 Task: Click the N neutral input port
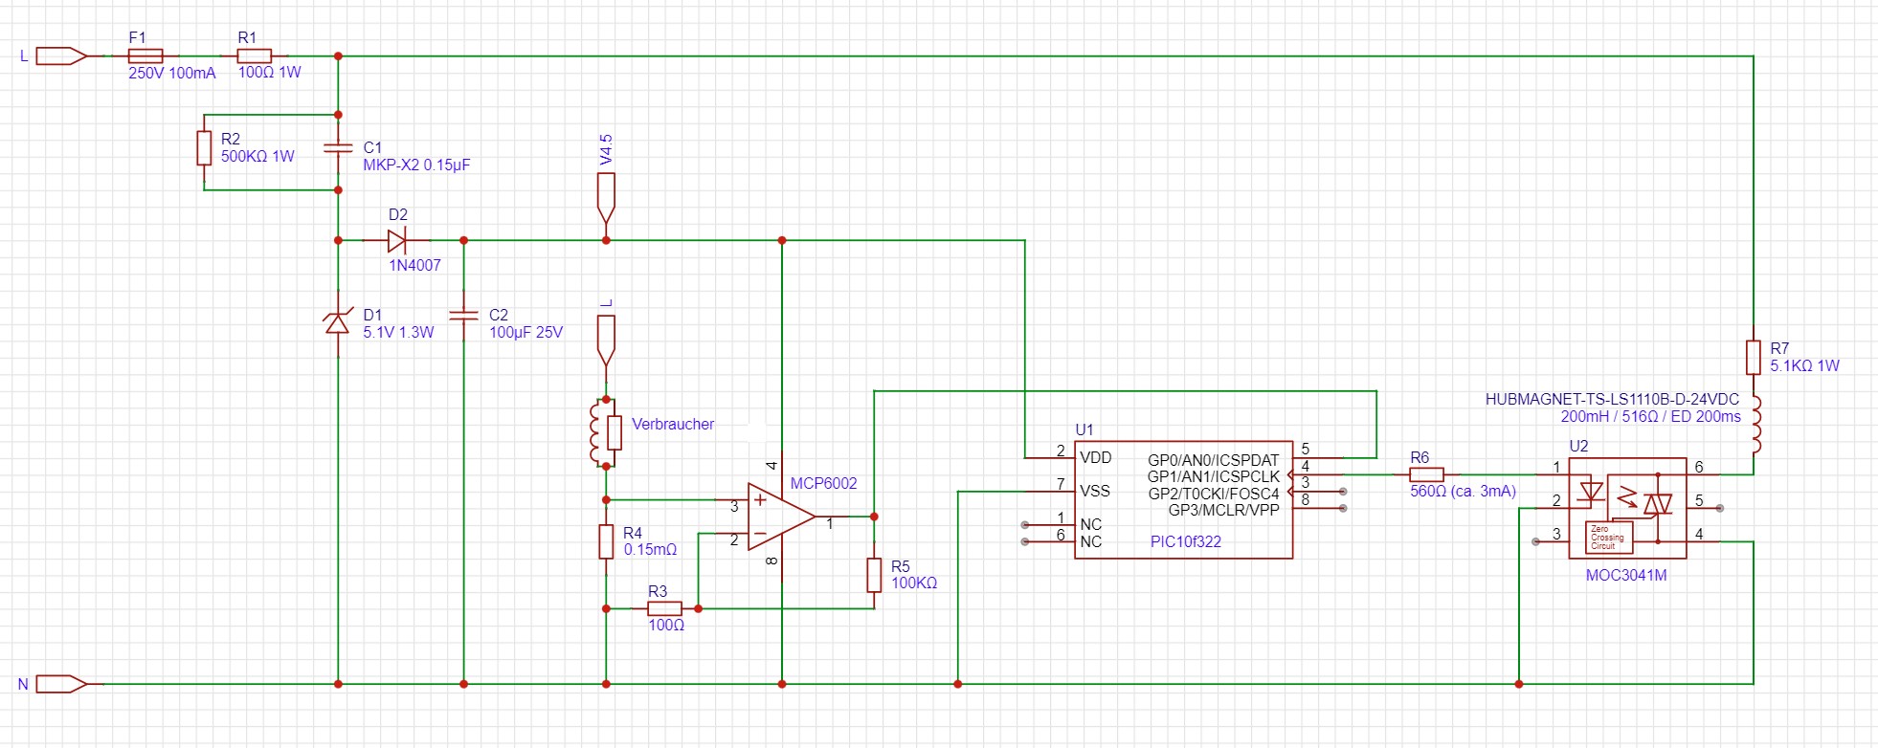click(x=61, y=684)
